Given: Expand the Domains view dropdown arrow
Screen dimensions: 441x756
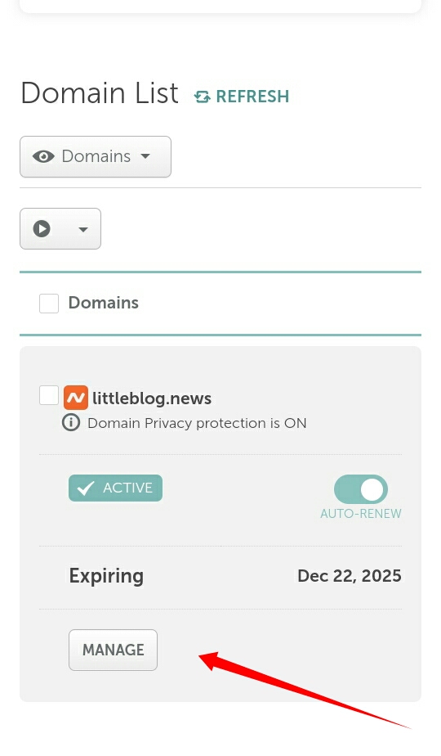Looking at the screenshot, I should pos(145,157).
